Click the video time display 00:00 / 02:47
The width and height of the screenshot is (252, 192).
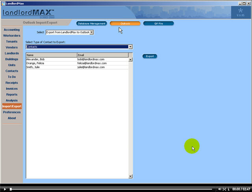click(x=241, y=189)
